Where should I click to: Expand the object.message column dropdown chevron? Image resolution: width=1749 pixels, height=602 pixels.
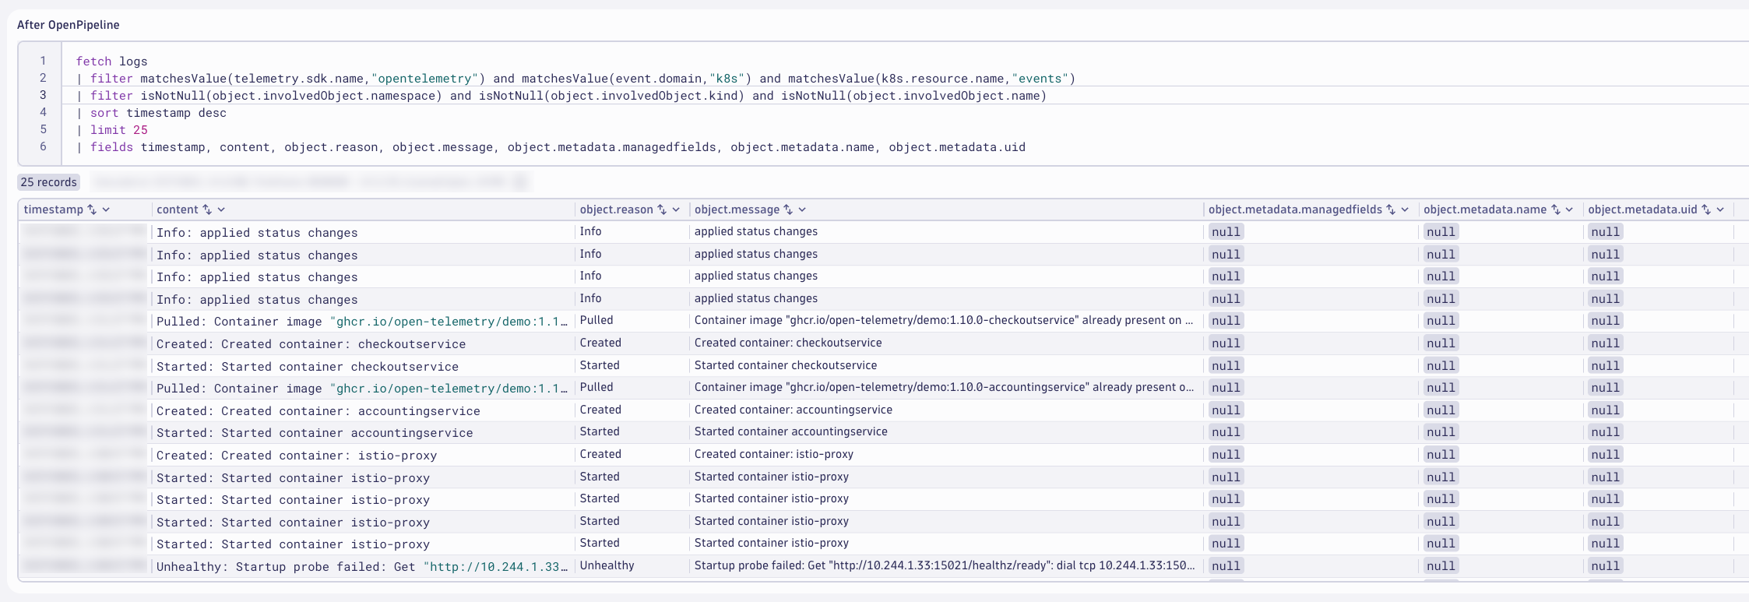[x=802, y=209]
